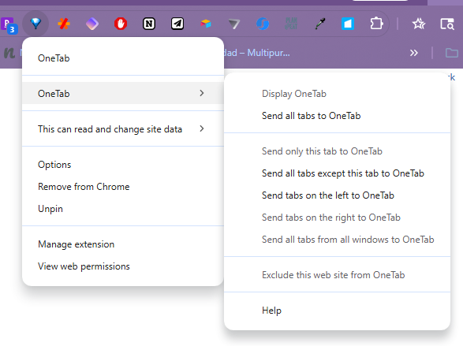Open Manage extension
Screen dimensions: 463x346
coord(123,244)
